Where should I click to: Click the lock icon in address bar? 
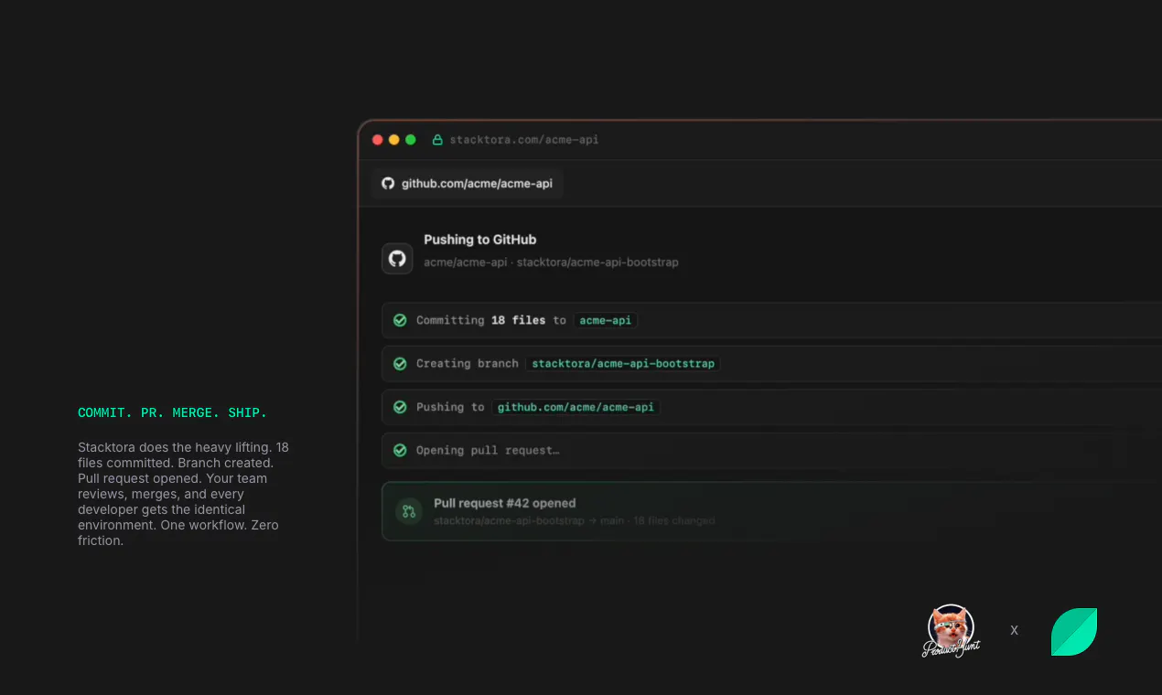pos(437,140)
